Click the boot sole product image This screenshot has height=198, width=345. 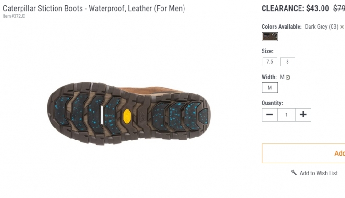click(129, 113)
